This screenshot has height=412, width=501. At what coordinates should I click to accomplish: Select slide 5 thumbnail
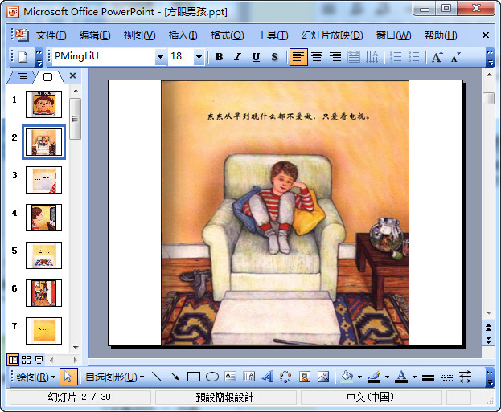(43, 255)
